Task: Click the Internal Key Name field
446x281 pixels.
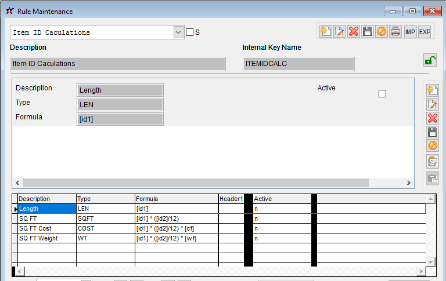Action: coord(298,64)
